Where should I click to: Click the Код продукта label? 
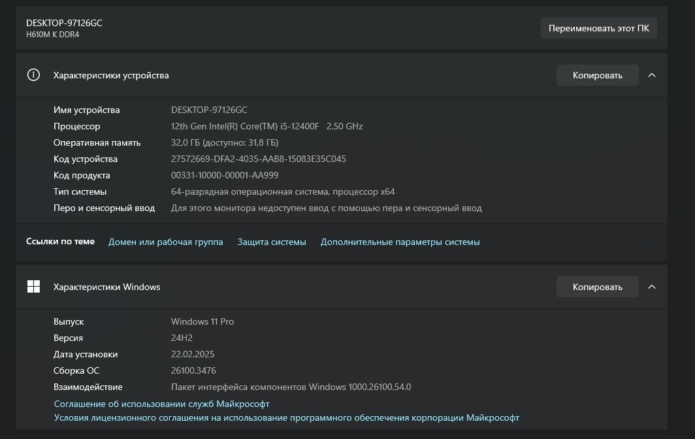click(x=82, y=175)
